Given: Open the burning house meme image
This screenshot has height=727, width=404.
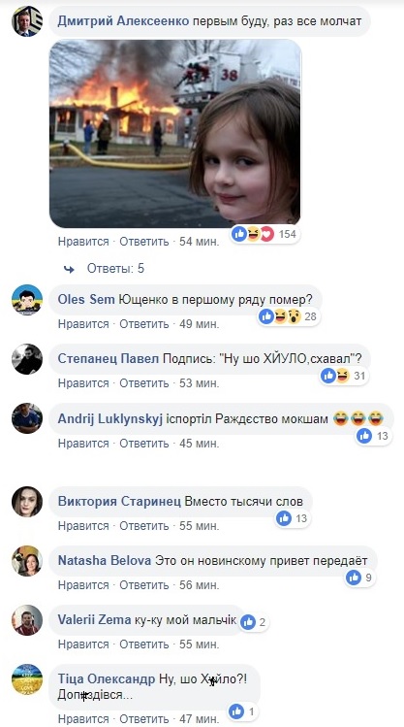Looking at the screenshot, I should pyautogui.click(x=175, y=134).
